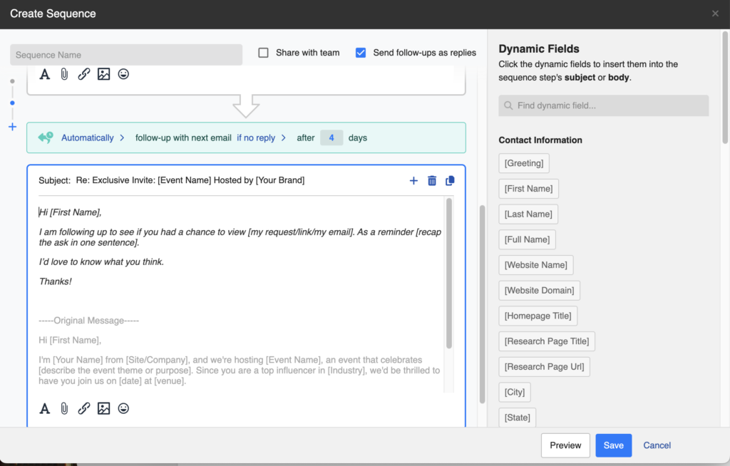Click the attachment paperclip icon
The height and width of the screenshot is (466, 730).
64,408
